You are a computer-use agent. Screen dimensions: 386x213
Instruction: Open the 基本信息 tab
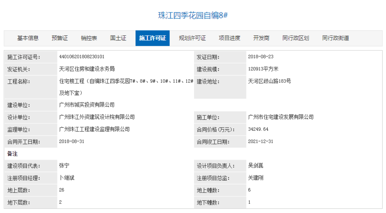pyautogui.click(x=28, y=38)
